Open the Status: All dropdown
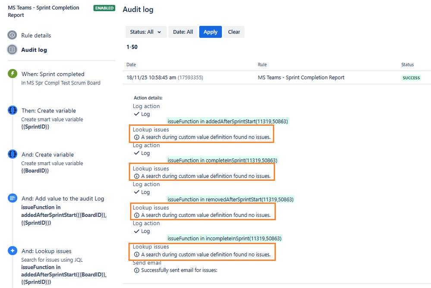The height and width of the screenshot is (288, 431). tap(146, 32)
